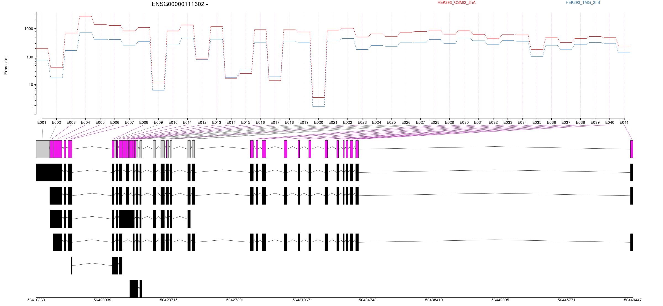663x306 pixels.
Task: Click the 1000 y-axis tick label
Action: coord(28,29)
